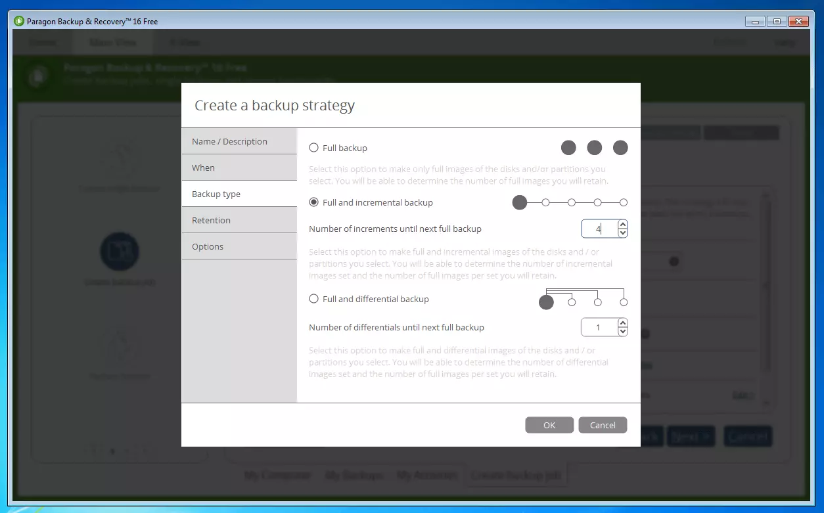The width and height of the screenshot is (824, 513).
Task: Decrease number of increments with down arrow
Action: click(x=623, y=233)
